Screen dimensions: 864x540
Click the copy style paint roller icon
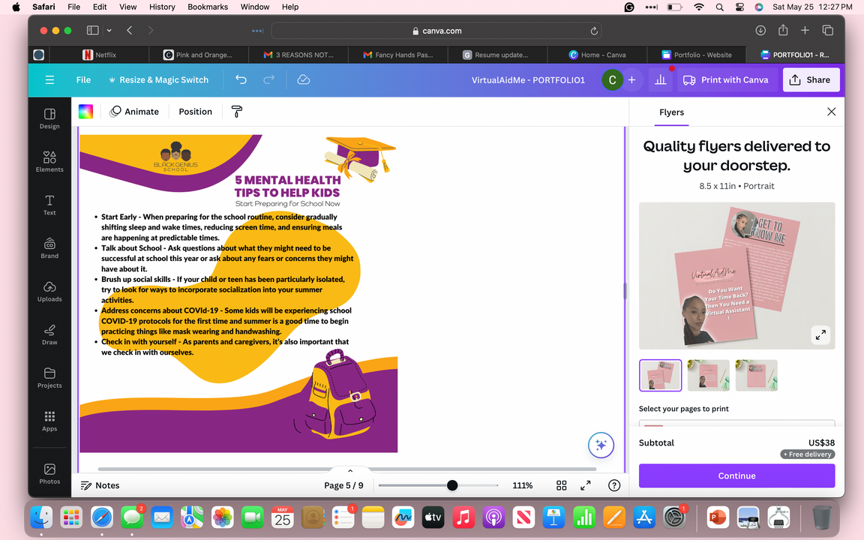tap(237, 112)
